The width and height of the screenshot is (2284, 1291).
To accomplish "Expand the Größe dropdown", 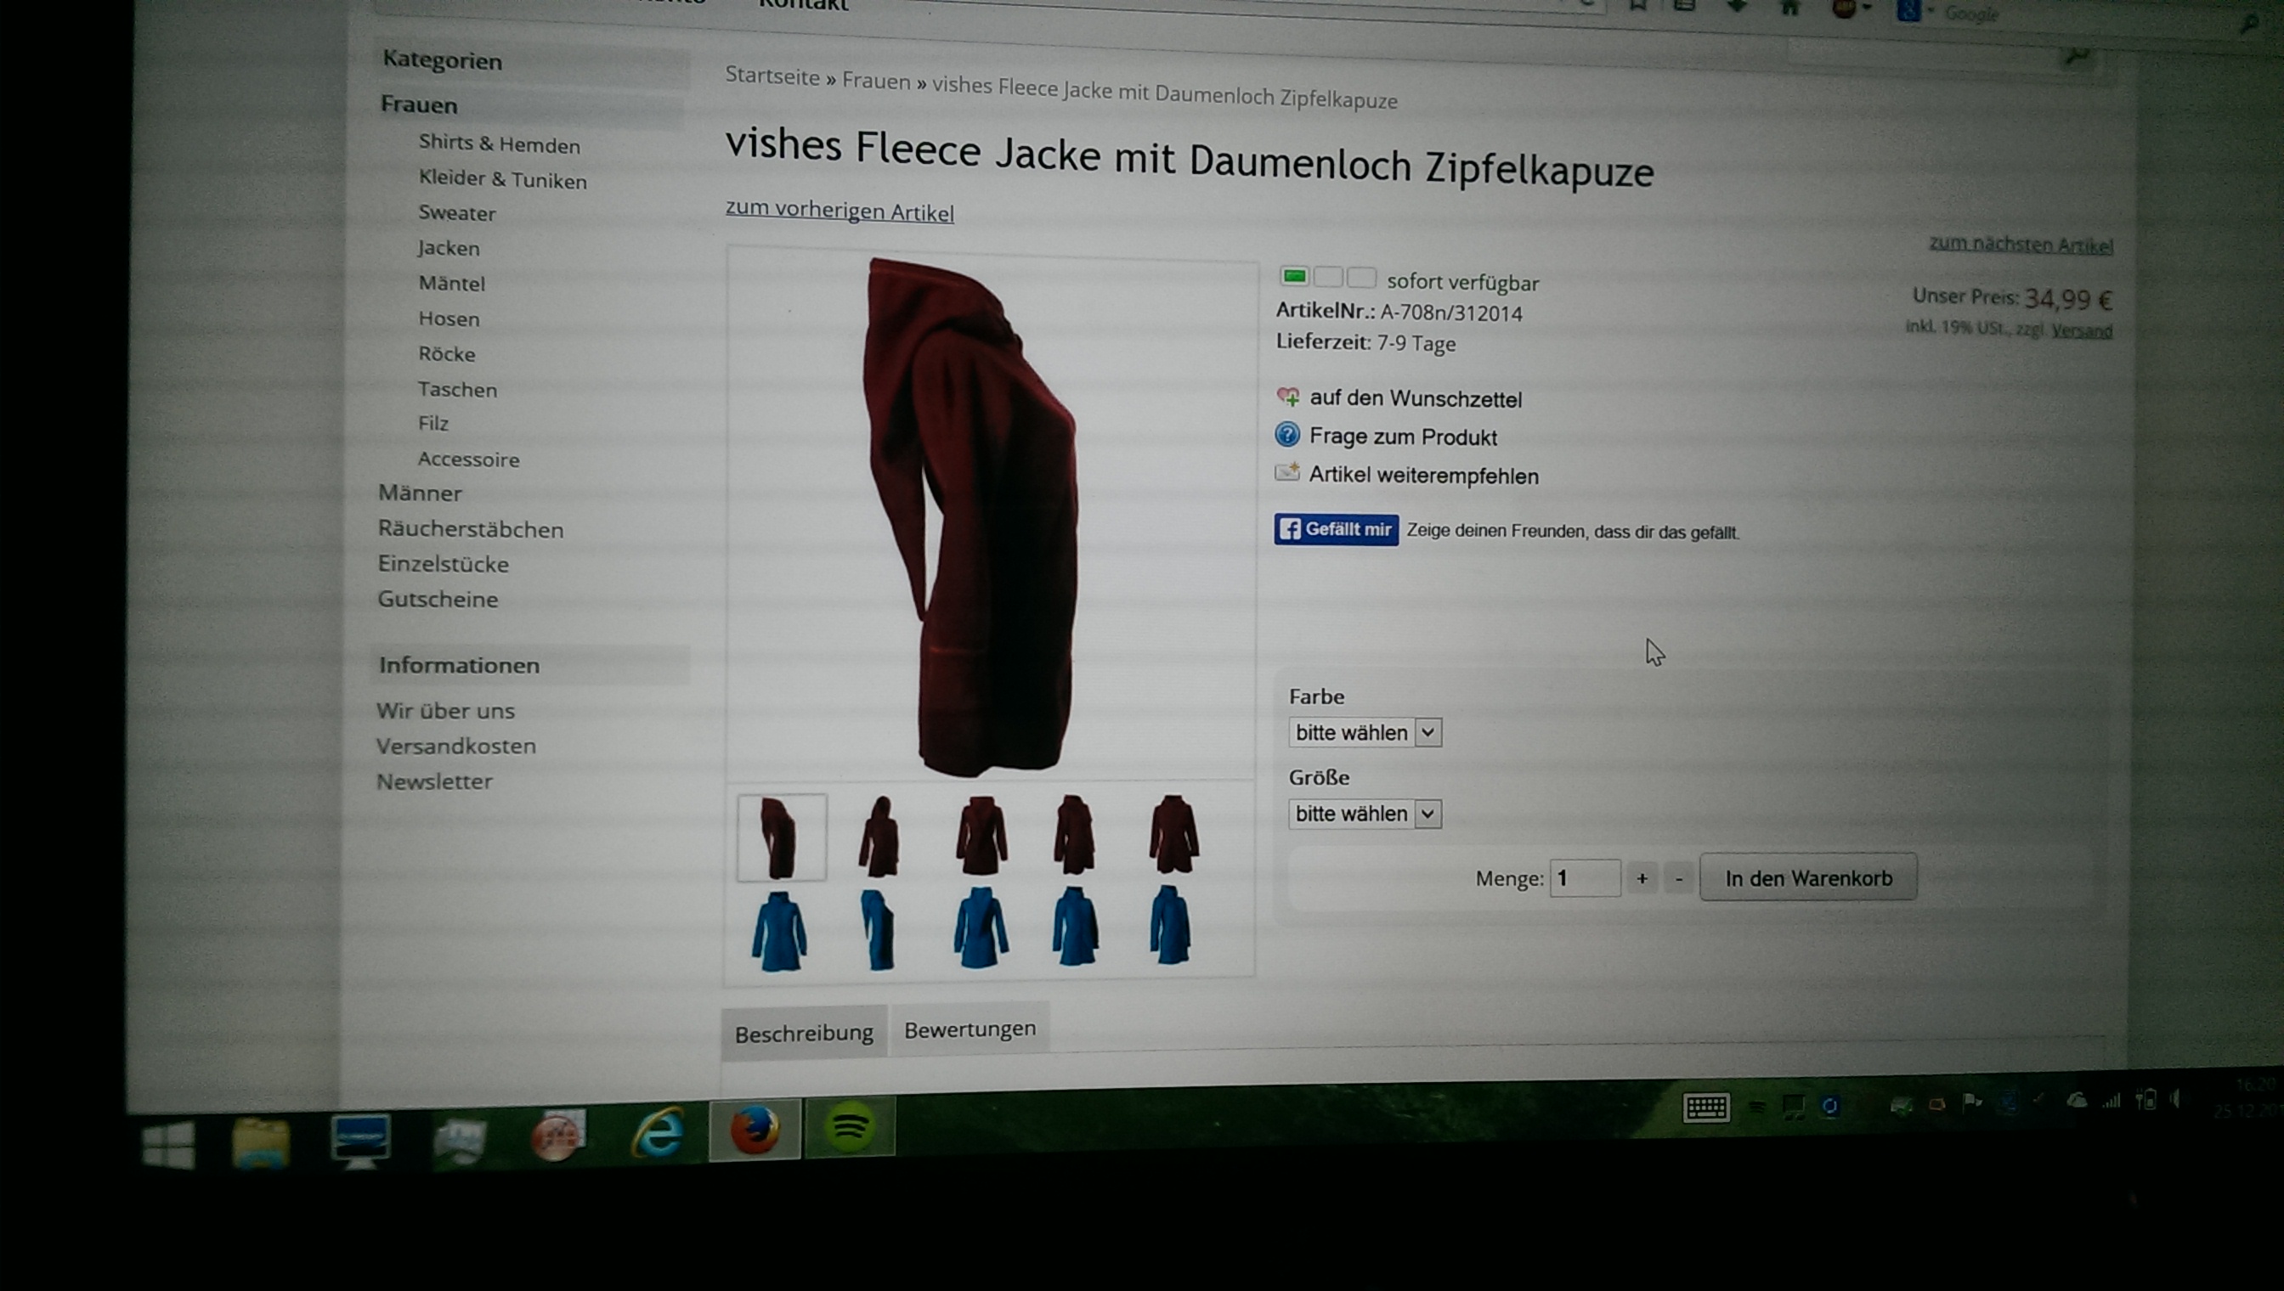I will click(1364, 813).
